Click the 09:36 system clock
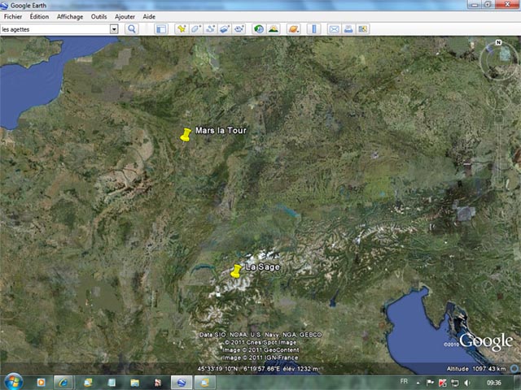 click(x=494, y=383)
